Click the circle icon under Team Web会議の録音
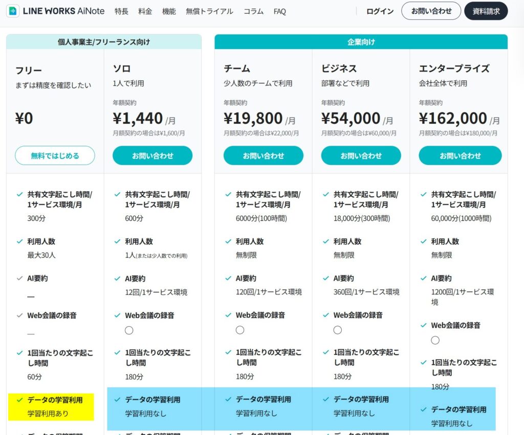Screen dimensions: 524x435 tap(240, 330)
